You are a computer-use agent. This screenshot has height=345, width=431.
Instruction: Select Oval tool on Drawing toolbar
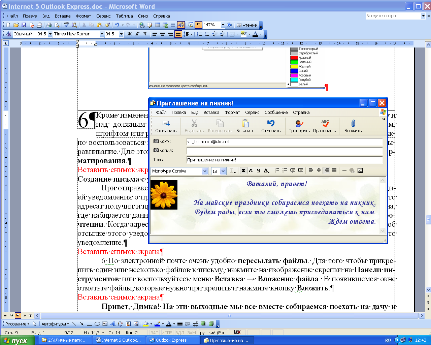tap(97, 324)
